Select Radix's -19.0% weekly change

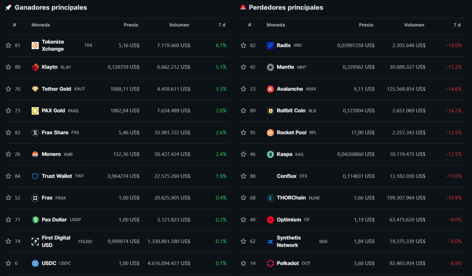[x=454, y=46]
